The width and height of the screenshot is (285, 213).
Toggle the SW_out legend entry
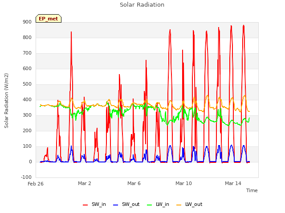[x=126, y=204]
